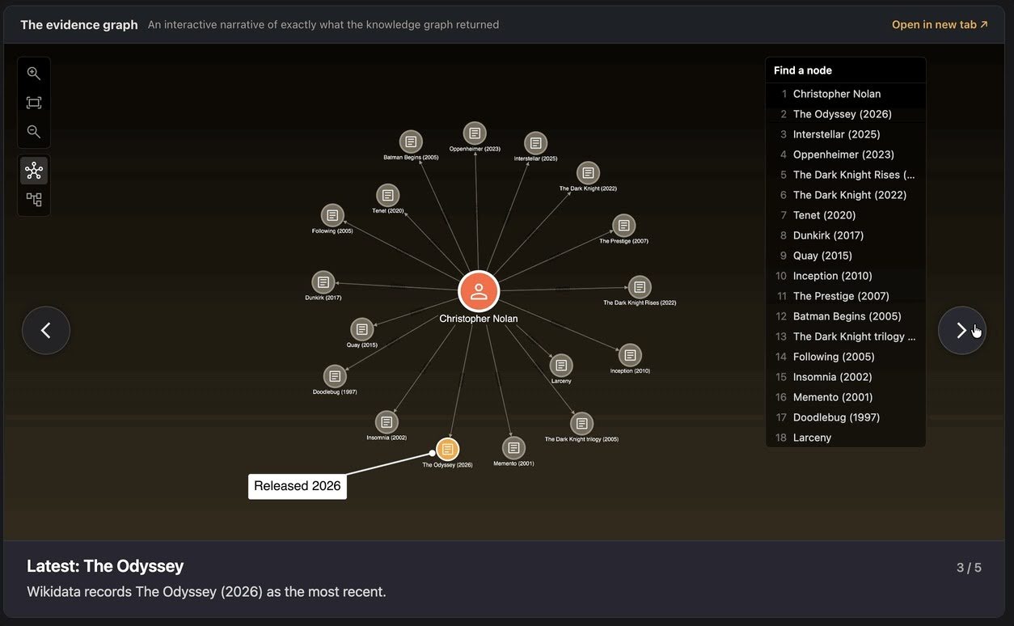Select the Larceny graph node
1014x626 pixels.
click(x=561, y=366)
